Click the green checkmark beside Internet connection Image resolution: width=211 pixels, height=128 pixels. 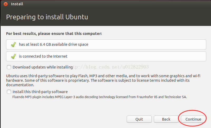pos(13,56)
